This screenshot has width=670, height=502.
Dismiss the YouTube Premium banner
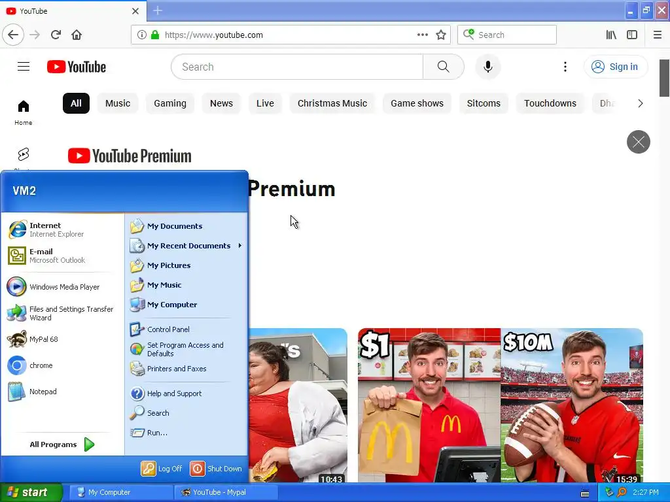point(639,142)
